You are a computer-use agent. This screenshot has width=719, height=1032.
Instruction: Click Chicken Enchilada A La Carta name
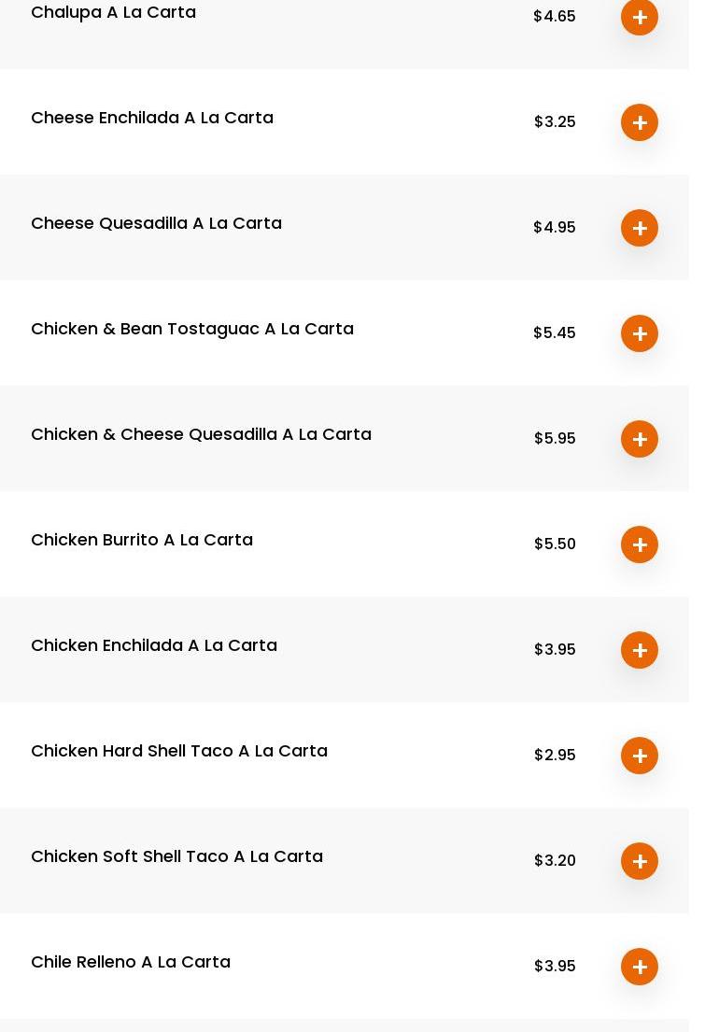[154, 645]
